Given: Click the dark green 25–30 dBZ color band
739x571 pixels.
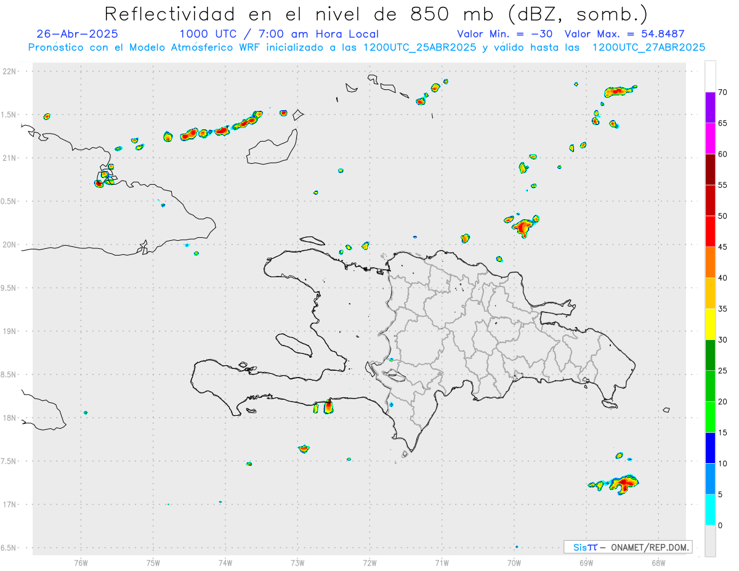Looking at the screenshot, I should 710,355.
